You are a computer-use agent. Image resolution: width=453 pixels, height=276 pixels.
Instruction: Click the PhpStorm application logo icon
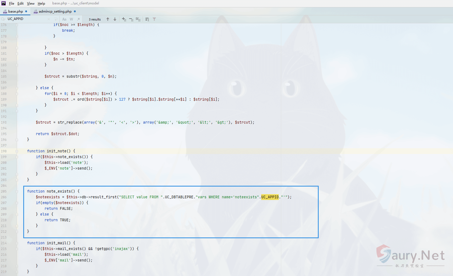click(4, 3)
